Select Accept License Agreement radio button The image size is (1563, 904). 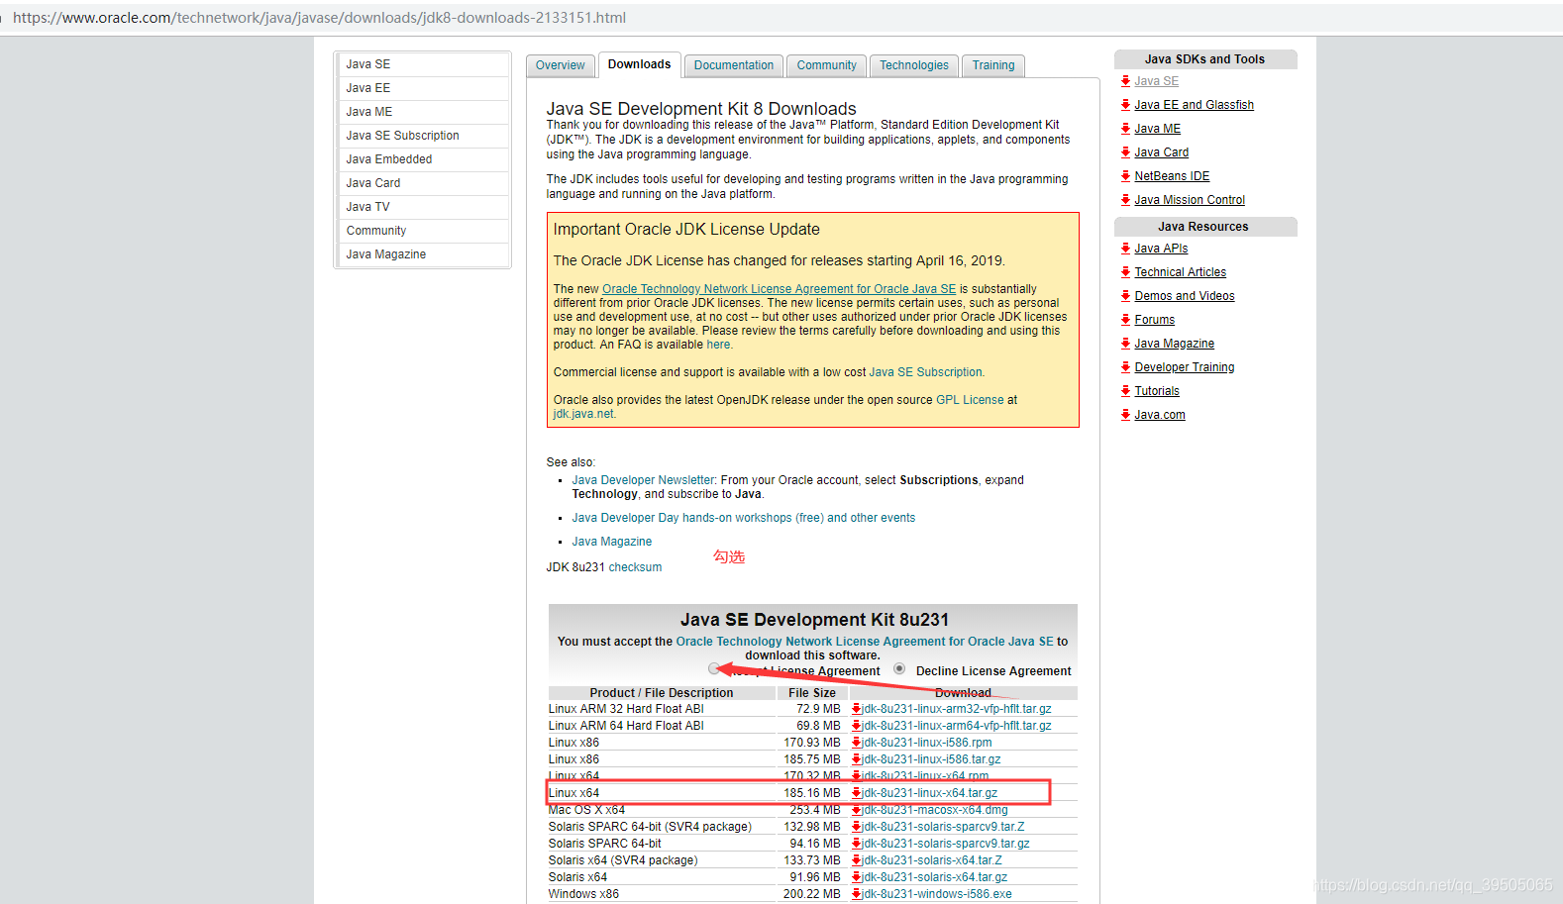coord(714,669)
